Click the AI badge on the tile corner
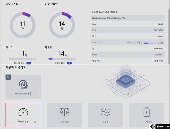 pos(8,77)
